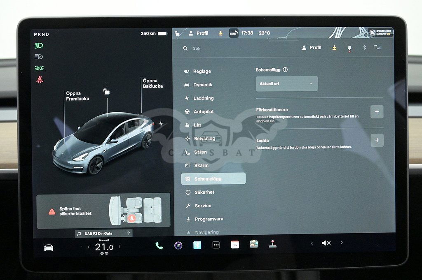Tap Öppna Baklucka to open trunk

coord(152,83)
